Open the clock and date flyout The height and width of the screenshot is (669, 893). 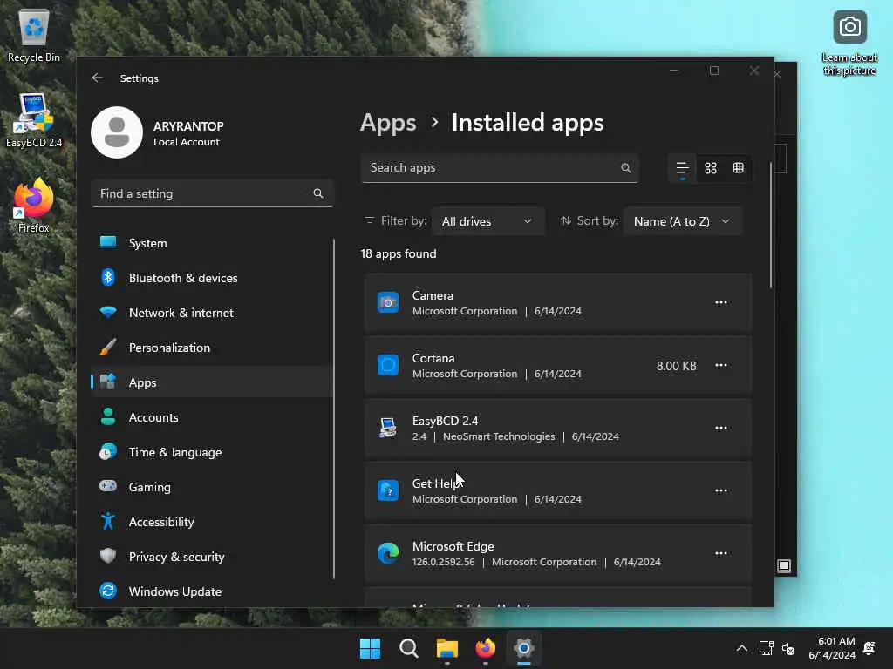832,648
